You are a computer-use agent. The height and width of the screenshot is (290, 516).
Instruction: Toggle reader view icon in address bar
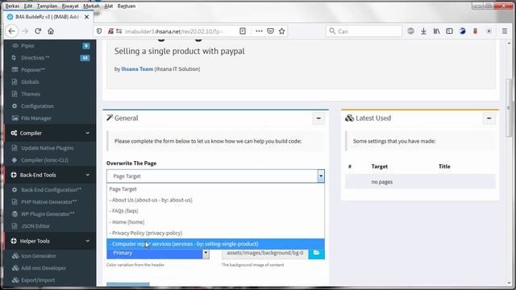point(243,31)
